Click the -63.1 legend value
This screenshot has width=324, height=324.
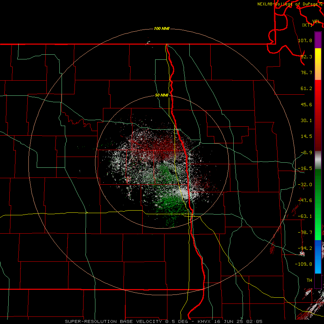[x=305, y=216]
